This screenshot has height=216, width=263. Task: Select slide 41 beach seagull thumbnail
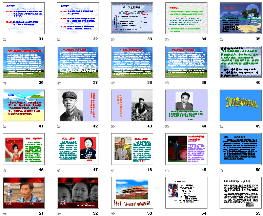click(x=24, y=105)
